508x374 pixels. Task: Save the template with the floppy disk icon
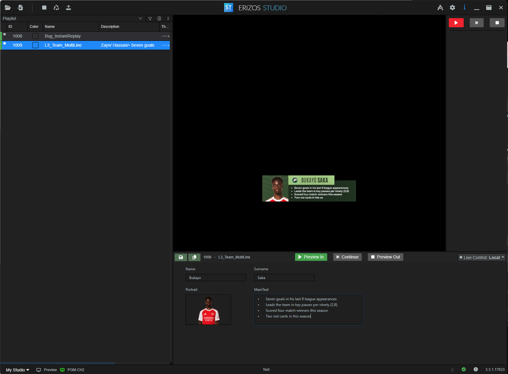[x=181, y=257]
